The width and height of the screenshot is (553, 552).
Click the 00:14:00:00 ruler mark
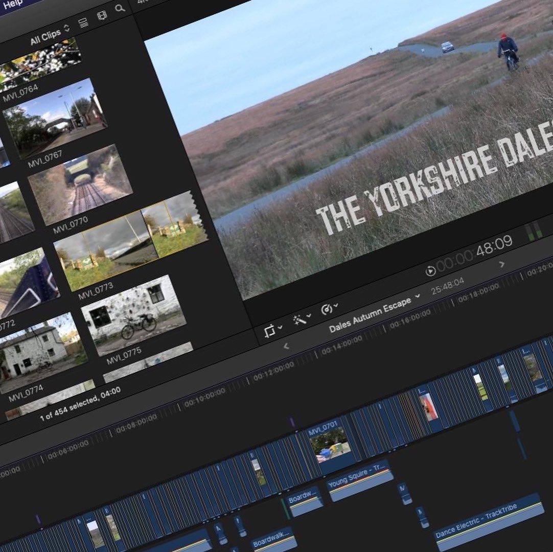[342, 346]
